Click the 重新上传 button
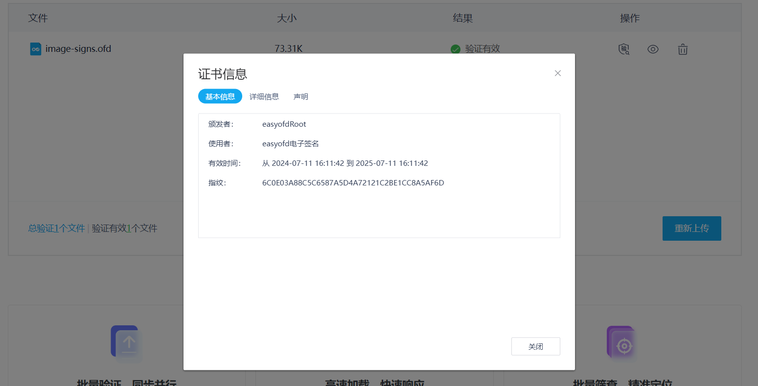 coord(691,228)
